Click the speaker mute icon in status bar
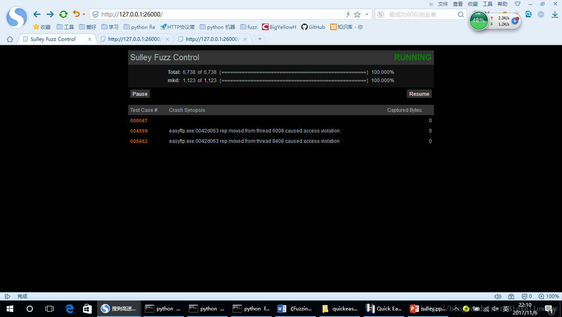 [498, 296]
